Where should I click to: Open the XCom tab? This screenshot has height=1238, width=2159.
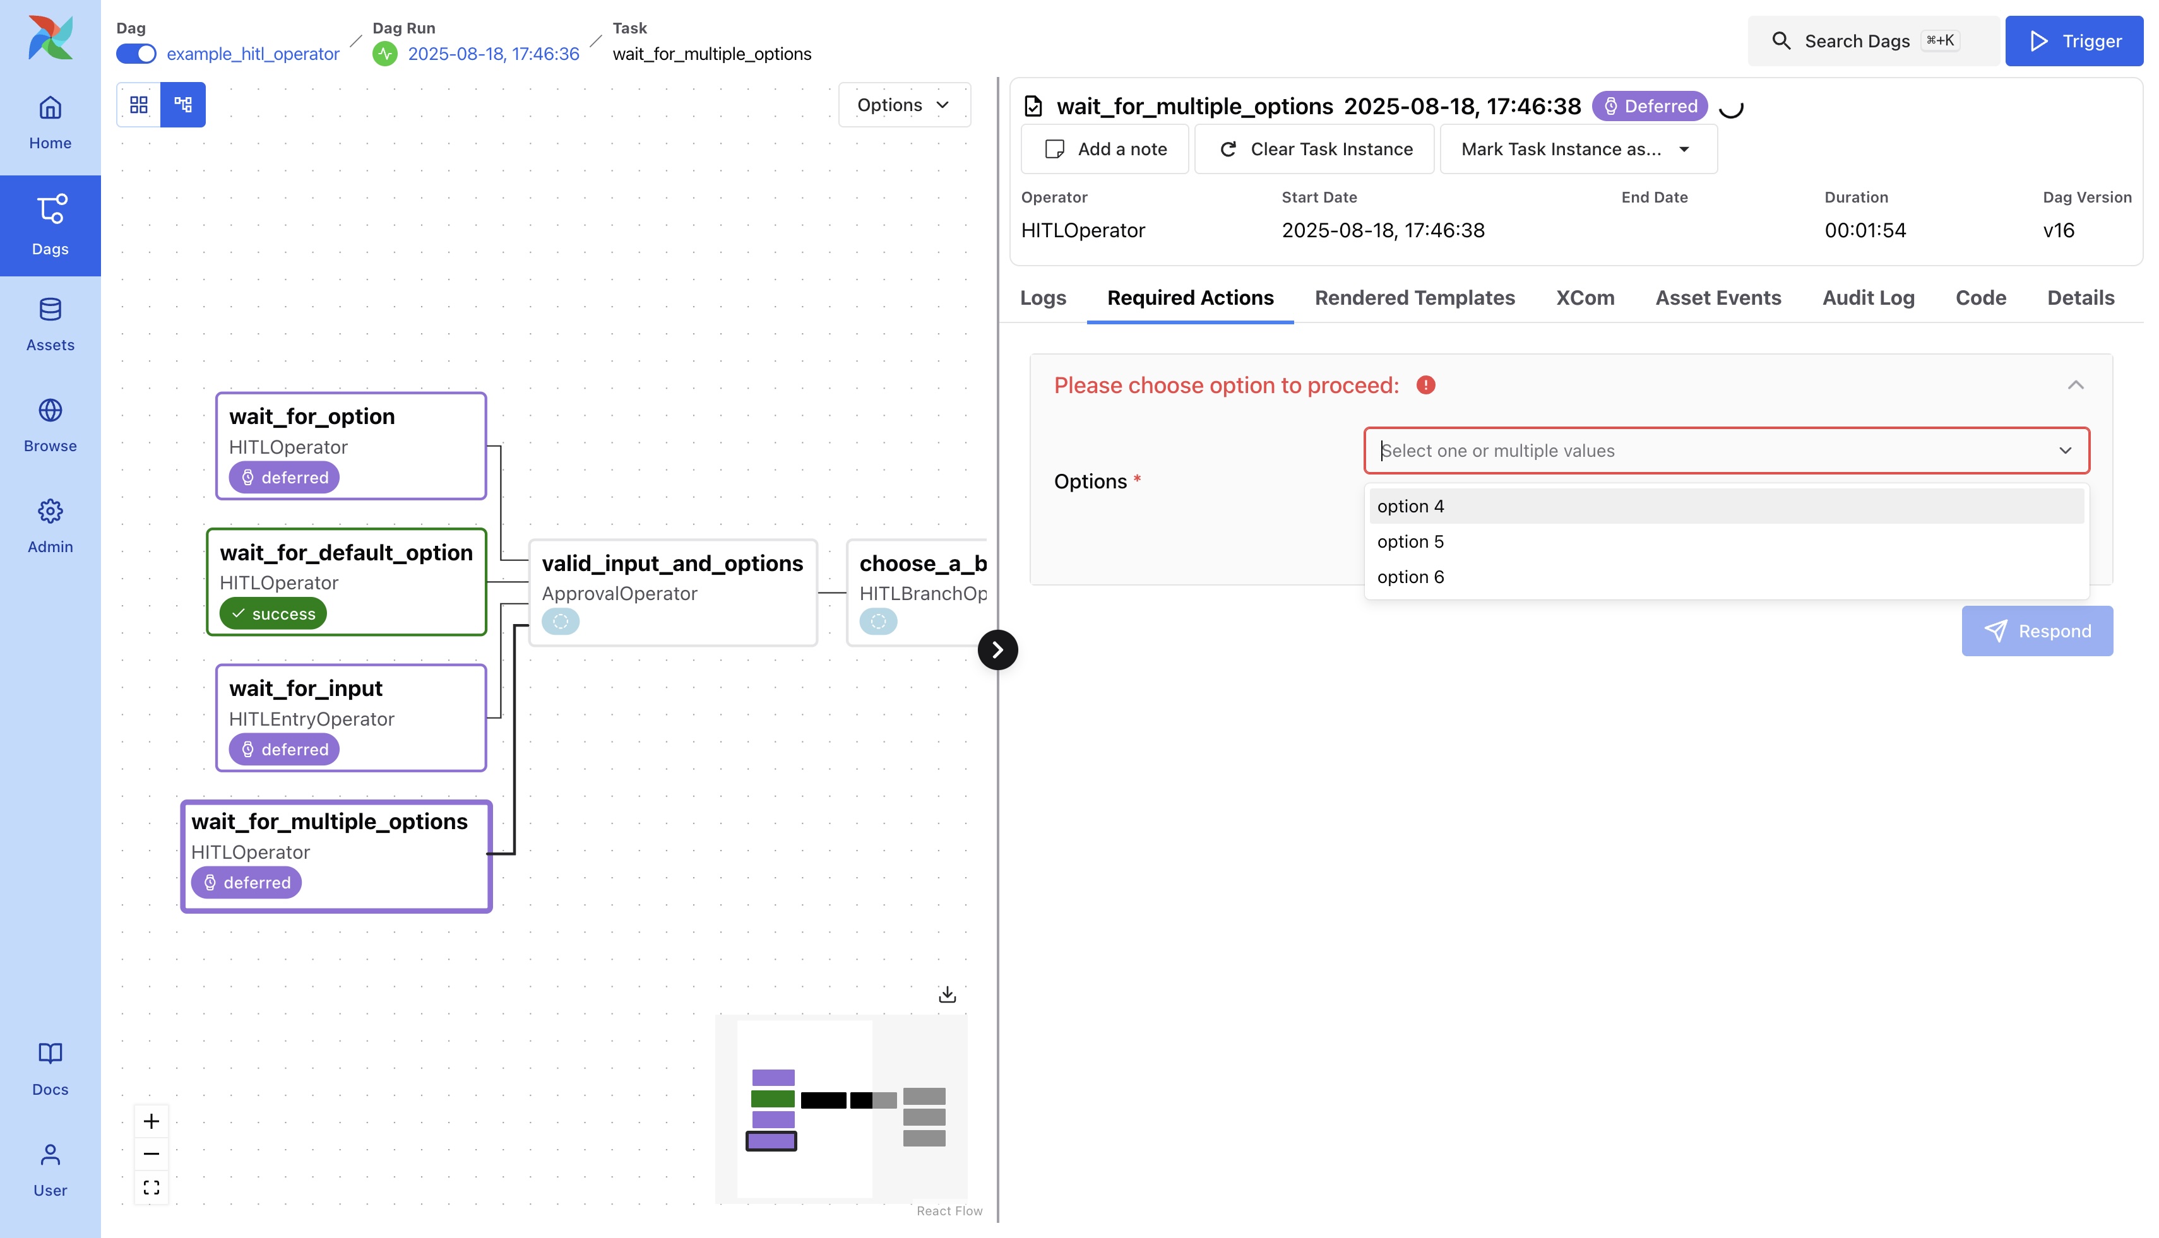1585,298
